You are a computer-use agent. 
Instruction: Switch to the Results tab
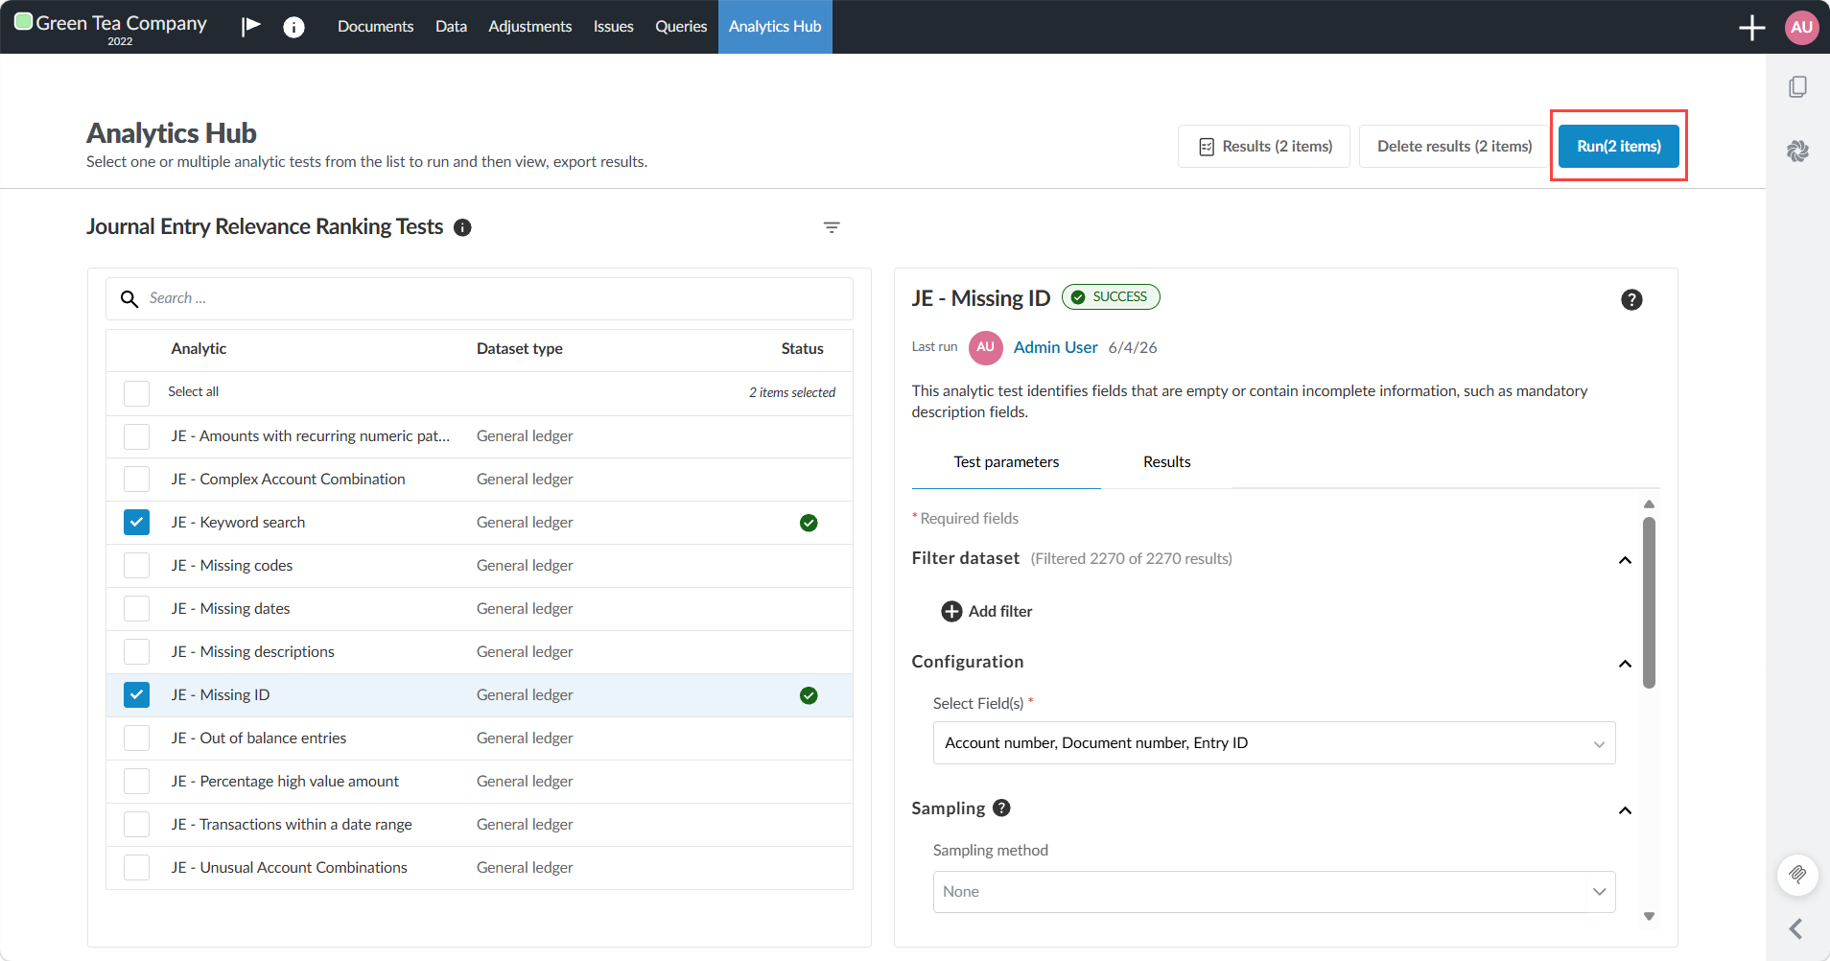coord(1166,462)
